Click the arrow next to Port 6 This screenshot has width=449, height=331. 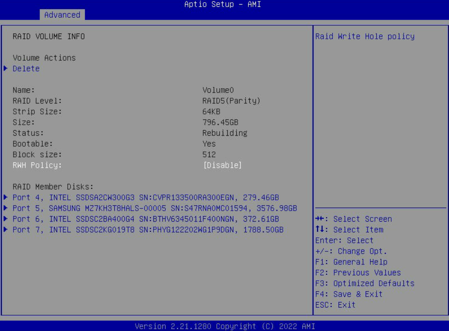(x=5, y=219)
